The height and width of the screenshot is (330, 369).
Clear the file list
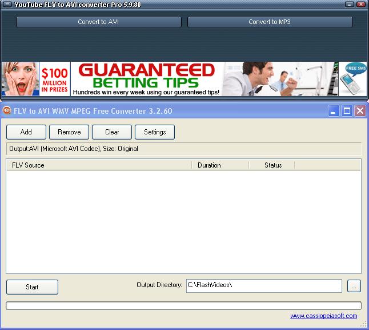[x=112, y=132]
